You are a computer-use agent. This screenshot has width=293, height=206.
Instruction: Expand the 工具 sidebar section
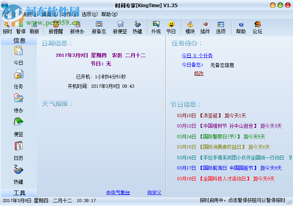click(19, 193)
